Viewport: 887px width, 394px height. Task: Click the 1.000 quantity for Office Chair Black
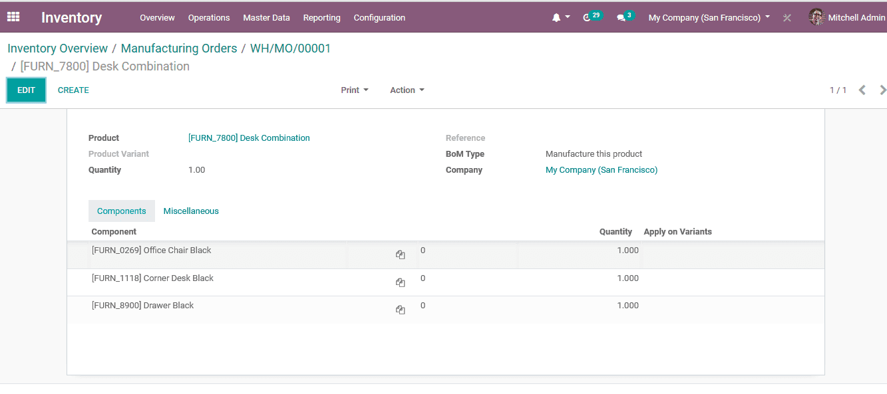click(x=627, y=250)
